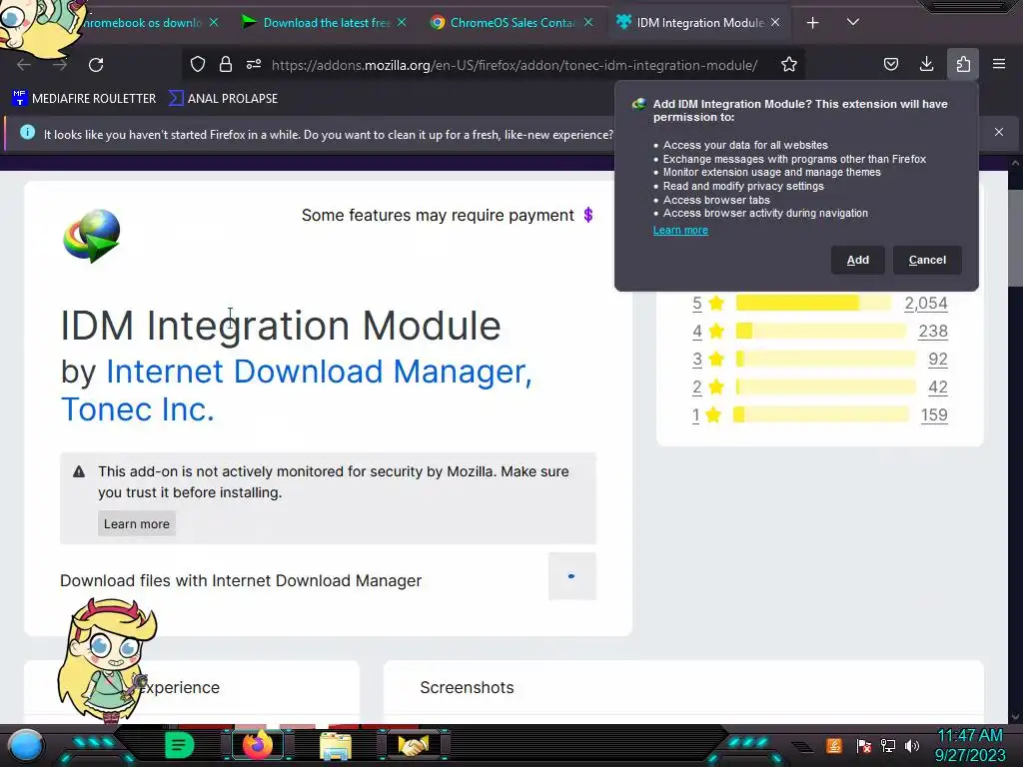The image size is (1023, 767).
Task: List all tabs dropdown arrow
Action: tap(853, 22)
